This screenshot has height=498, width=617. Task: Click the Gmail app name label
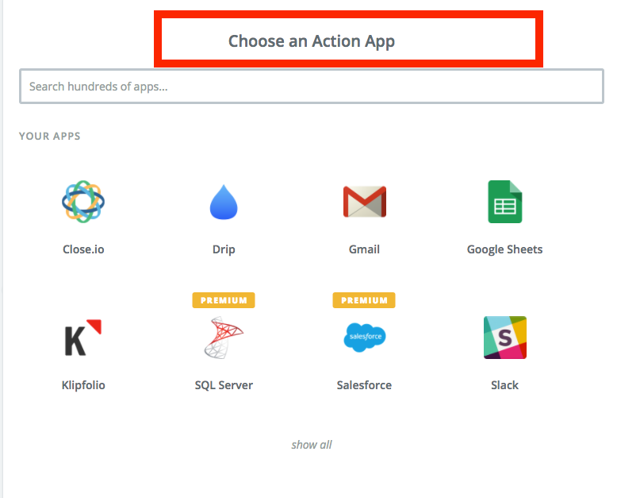364,249
